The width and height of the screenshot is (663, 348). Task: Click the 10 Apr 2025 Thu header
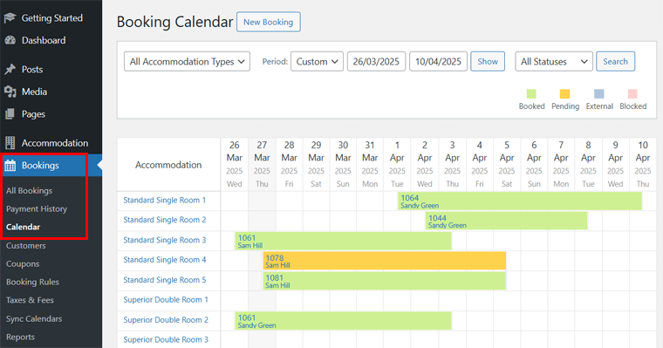(643, 164)
